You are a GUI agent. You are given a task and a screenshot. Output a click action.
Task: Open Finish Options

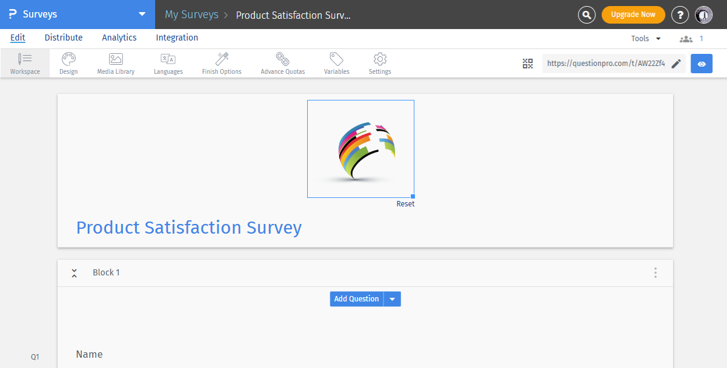[221, 63]
